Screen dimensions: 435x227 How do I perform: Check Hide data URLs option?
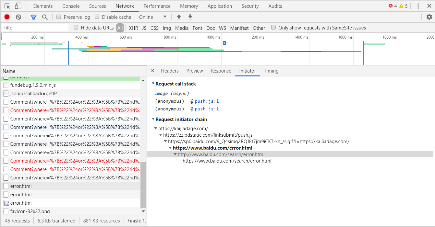76,28
